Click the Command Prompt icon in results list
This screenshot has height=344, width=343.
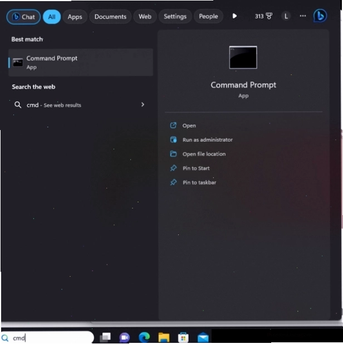click(x=18, y=63)
